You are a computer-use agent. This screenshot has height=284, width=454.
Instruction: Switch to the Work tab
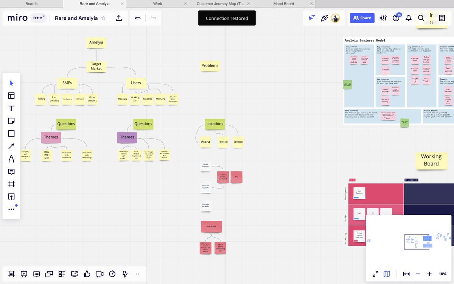[x=157, y=4]
